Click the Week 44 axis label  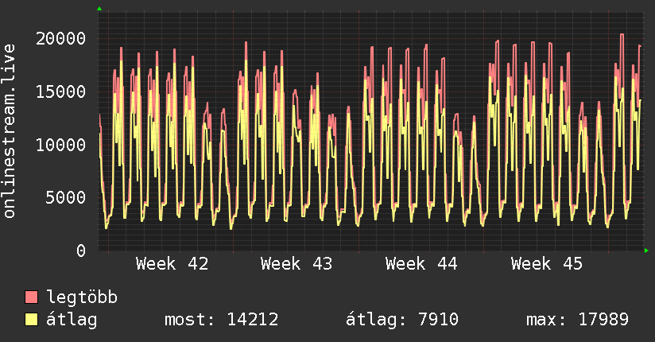[421, 264]
